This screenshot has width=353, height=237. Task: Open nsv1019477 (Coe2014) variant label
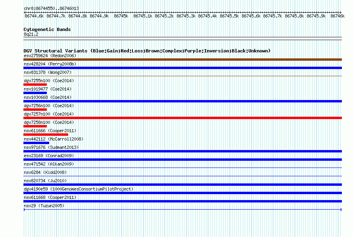pyautogui.click(x=48, y=89)
